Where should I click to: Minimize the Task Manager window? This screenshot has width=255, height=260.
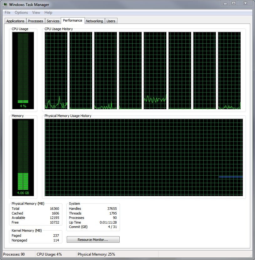point(225,3)
